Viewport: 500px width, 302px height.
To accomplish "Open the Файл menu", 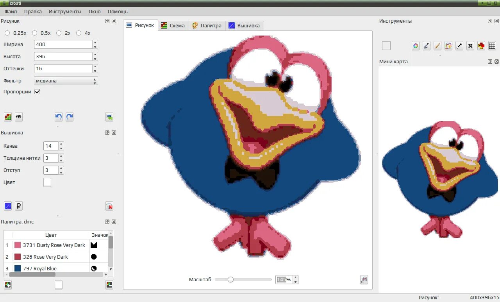I will [x=11, y=12].
